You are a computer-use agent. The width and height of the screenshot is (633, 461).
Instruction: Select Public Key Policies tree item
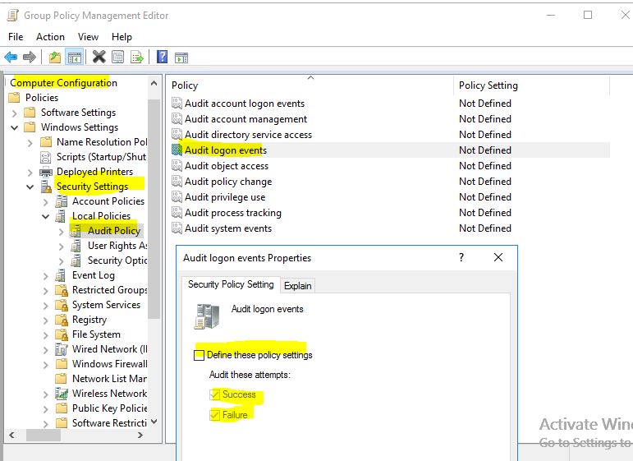pos(109,408)
